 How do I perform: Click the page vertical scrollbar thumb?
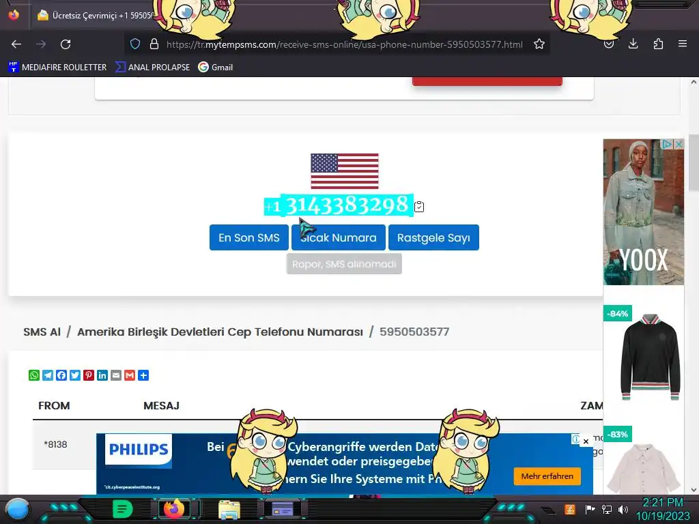click(x=694, y=162)
